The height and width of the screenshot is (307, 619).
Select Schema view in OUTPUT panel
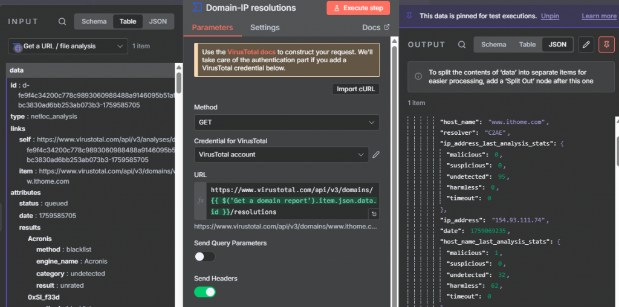pyautogui.click(x=493, y=45)
